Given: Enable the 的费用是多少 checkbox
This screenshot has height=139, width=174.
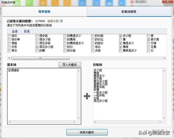Looking at the screenshot, I should click(65, 43).
